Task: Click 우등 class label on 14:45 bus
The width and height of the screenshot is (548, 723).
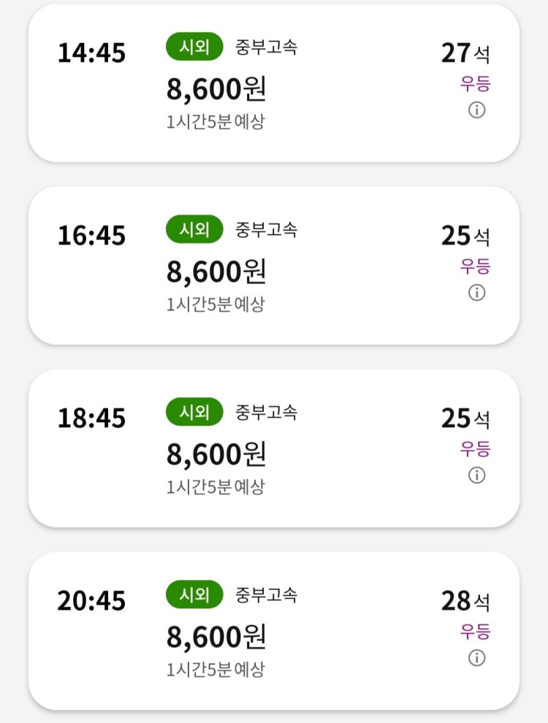Action: pos(475,84)
